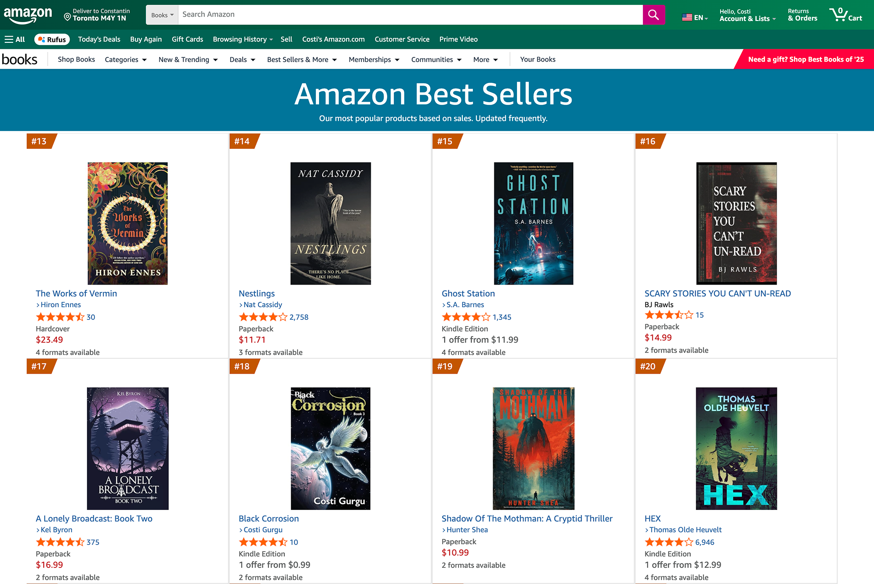874x584 pixels.
Task: Click inside the Search Amazon field
Action: coord(393,14)
